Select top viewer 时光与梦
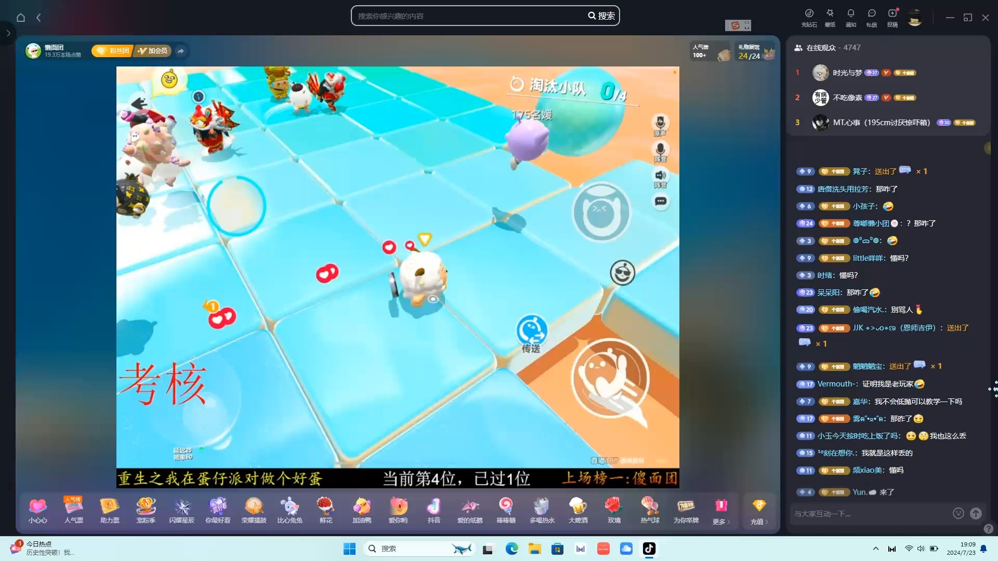This screenshot has width=998, height=561. tap(847, 73)
